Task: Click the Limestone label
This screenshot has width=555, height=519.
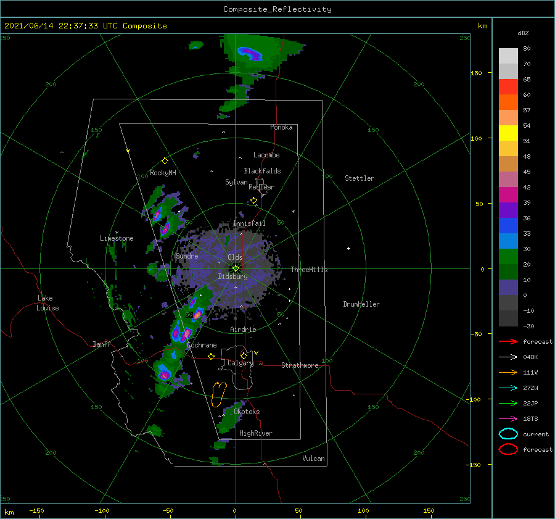Action: (x=117, y=238)
